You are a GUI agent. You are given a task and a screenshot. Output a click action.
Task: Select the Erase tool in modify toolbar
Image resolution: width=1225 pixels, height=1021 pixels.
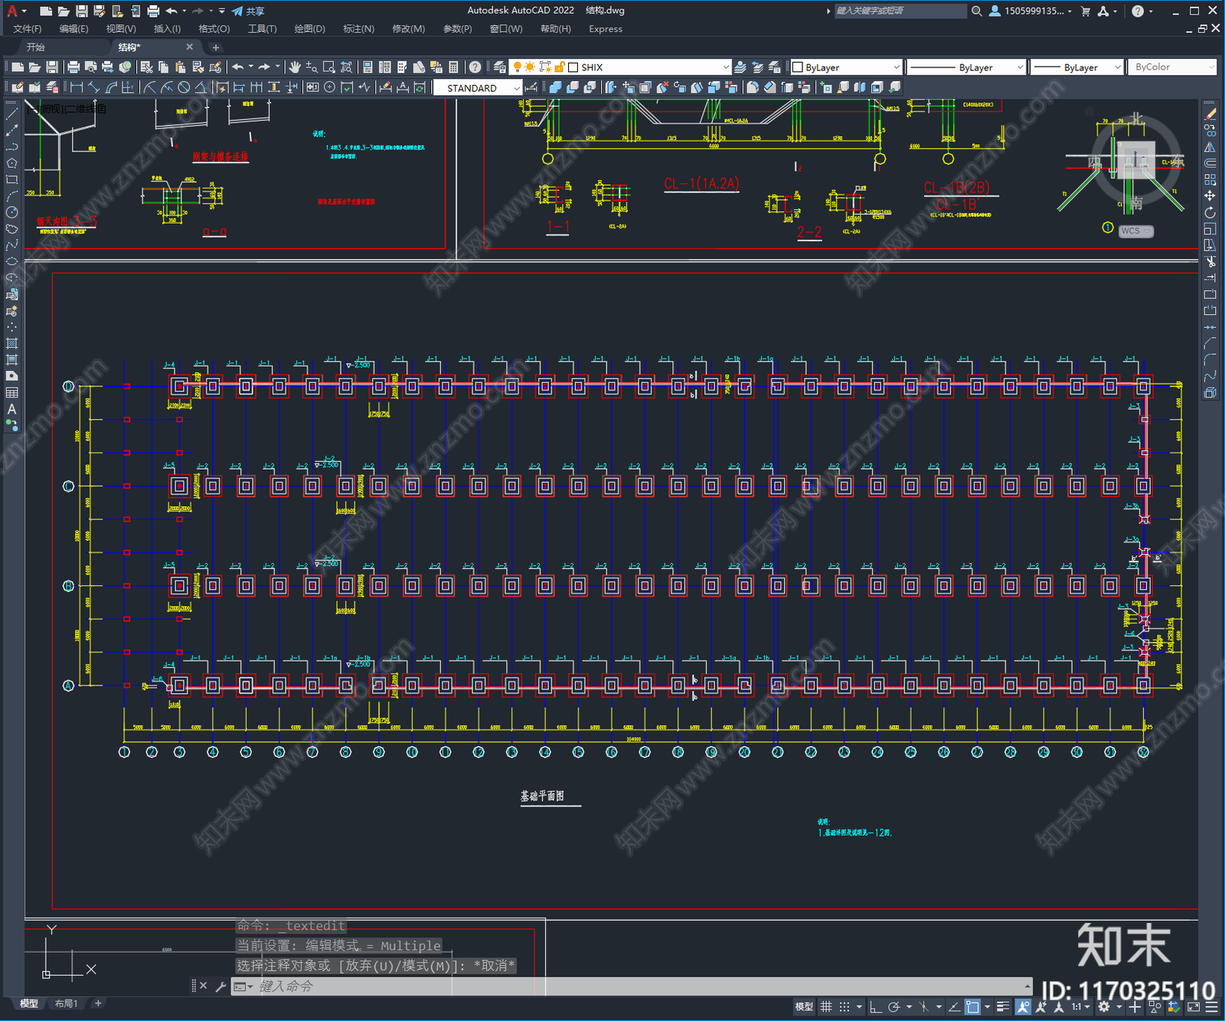click(1210, 113)
